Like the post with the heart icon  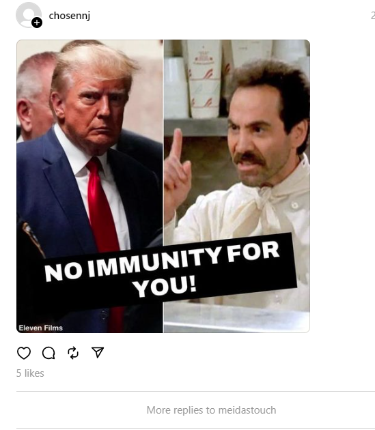[24, 353]
